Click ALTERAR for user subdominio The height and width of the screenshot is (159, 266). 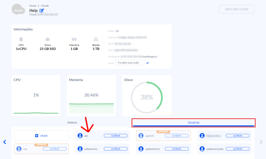[116, 149]
